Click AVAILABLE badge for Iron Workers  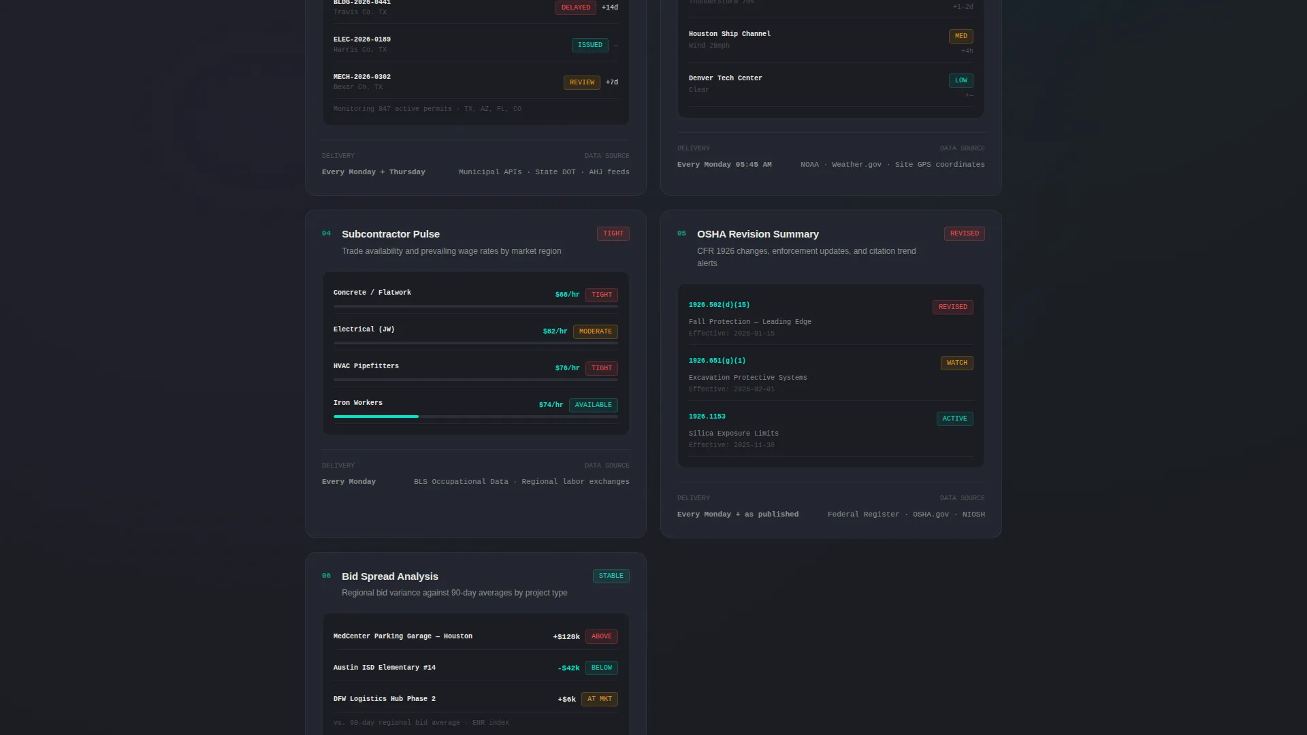(x=594, y=405)
